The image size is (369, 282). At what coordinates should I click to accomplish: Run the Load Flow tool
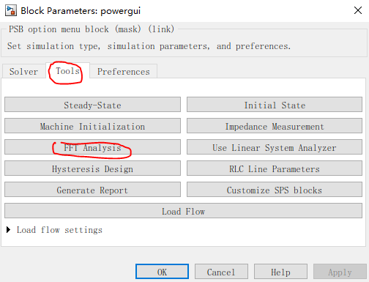pos(183,211)
